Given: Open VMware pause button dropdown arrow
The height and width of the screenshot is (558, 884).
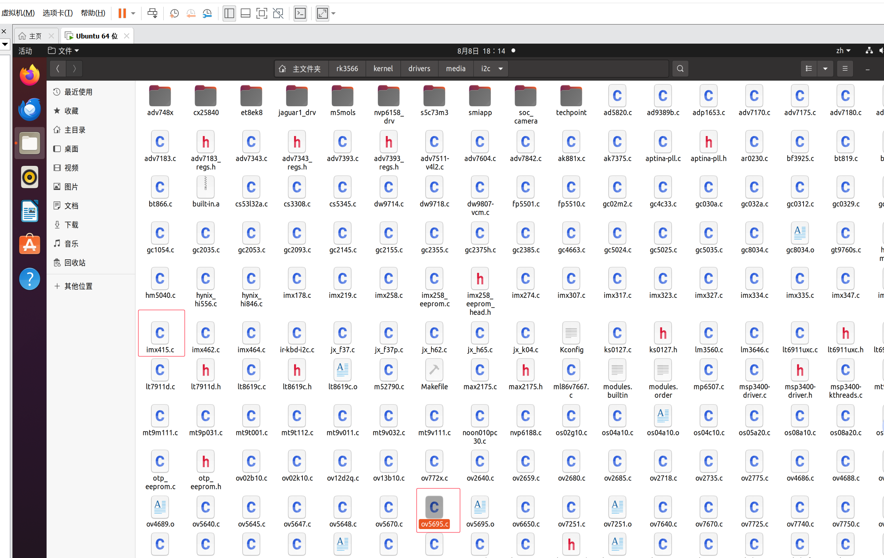Looking at the screenshot, I should tap(133, 13).
